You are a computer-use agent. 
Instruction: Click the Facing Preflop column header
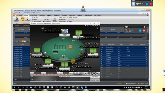click(x=111, y=44)
